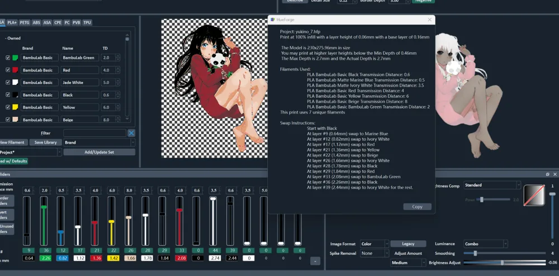Click the white swatch of Jade White filament
Viewport: 559px width, 276px height.
click(15, 82)
